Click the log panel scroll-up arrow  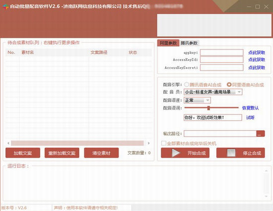(x=266, y=171)
